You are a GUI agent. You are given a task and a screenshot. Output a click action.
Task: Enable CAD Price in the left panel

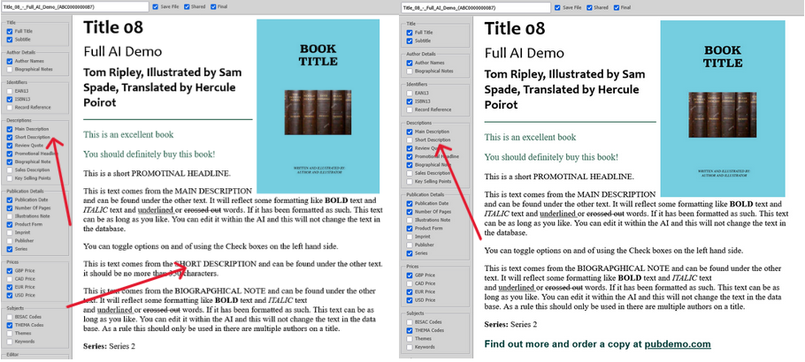(10, 278)
